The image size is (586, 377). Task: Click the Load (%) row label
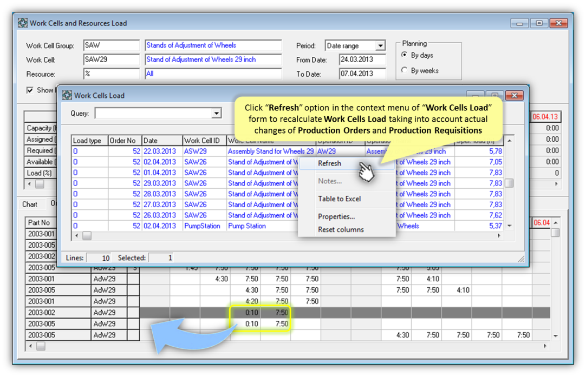(x=41, y=173)
